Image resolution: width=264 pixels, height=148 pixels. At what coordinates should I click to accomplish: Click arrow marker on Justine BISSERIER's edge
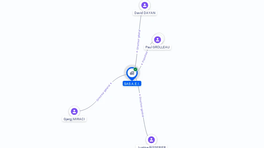tap(140, 95)
